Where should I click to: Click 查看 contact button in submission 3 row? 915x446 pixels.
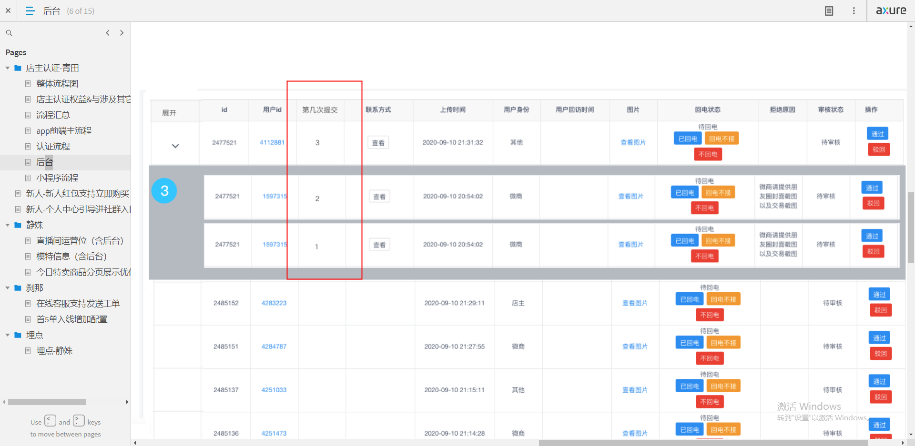(378, 143)
